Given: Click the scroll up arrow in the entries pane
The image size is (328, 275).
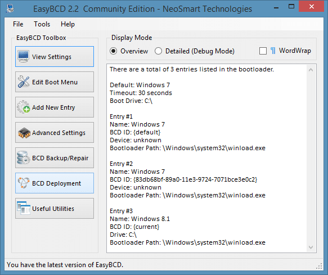Looking at the screenshot, I should tap(311, 70).
